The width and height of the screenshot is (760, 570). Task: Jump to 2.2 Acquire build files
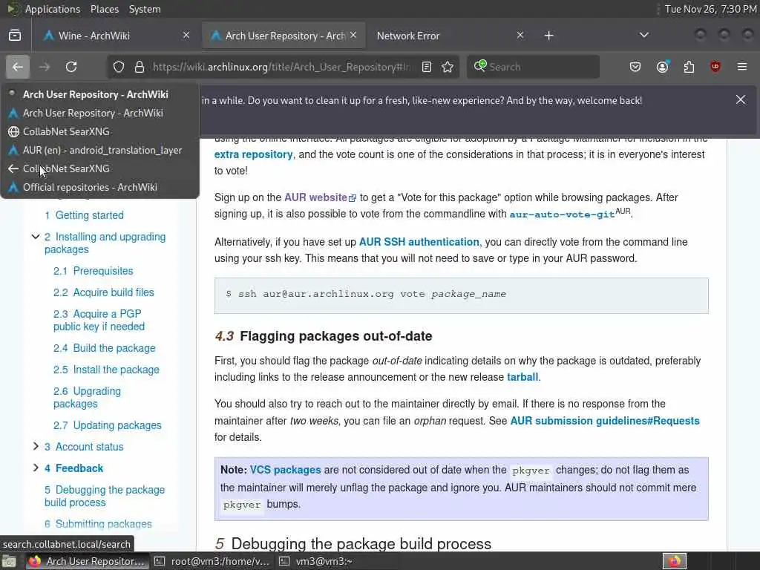[104, 292]
